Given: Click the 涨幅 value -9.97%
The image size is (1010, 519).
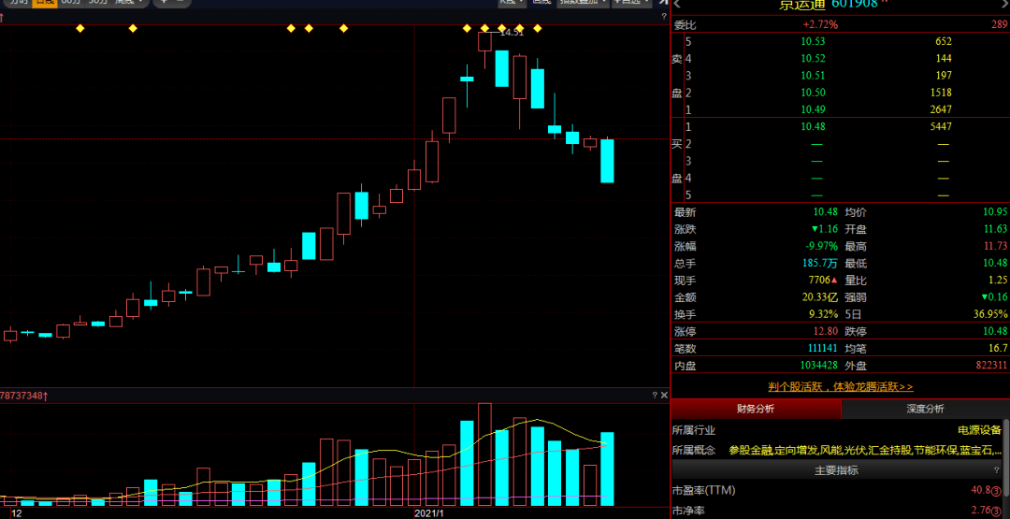Looking at the screenshot, I should [822, 247].
